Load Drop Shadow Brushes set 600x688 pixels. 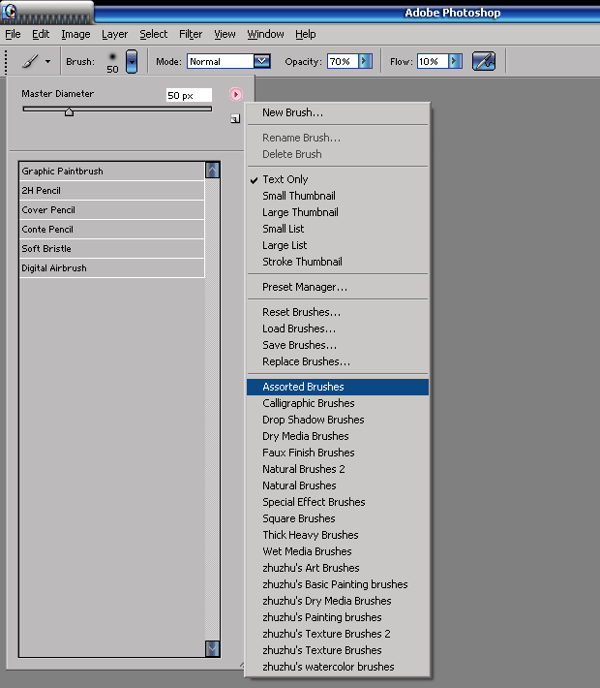tap(338, 420)
